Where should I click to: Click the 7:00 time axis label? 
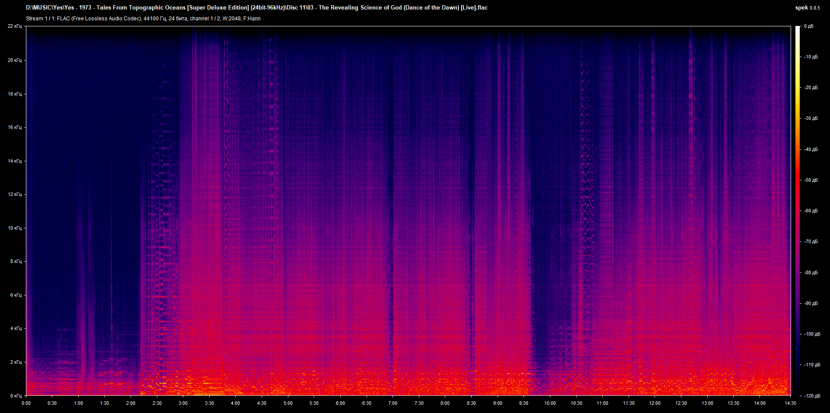tap(393, 403)
